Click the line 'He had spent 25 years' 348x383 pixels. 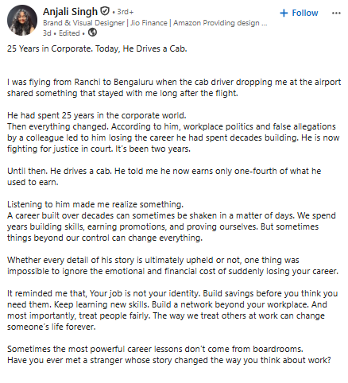click(x=97, y=115)
